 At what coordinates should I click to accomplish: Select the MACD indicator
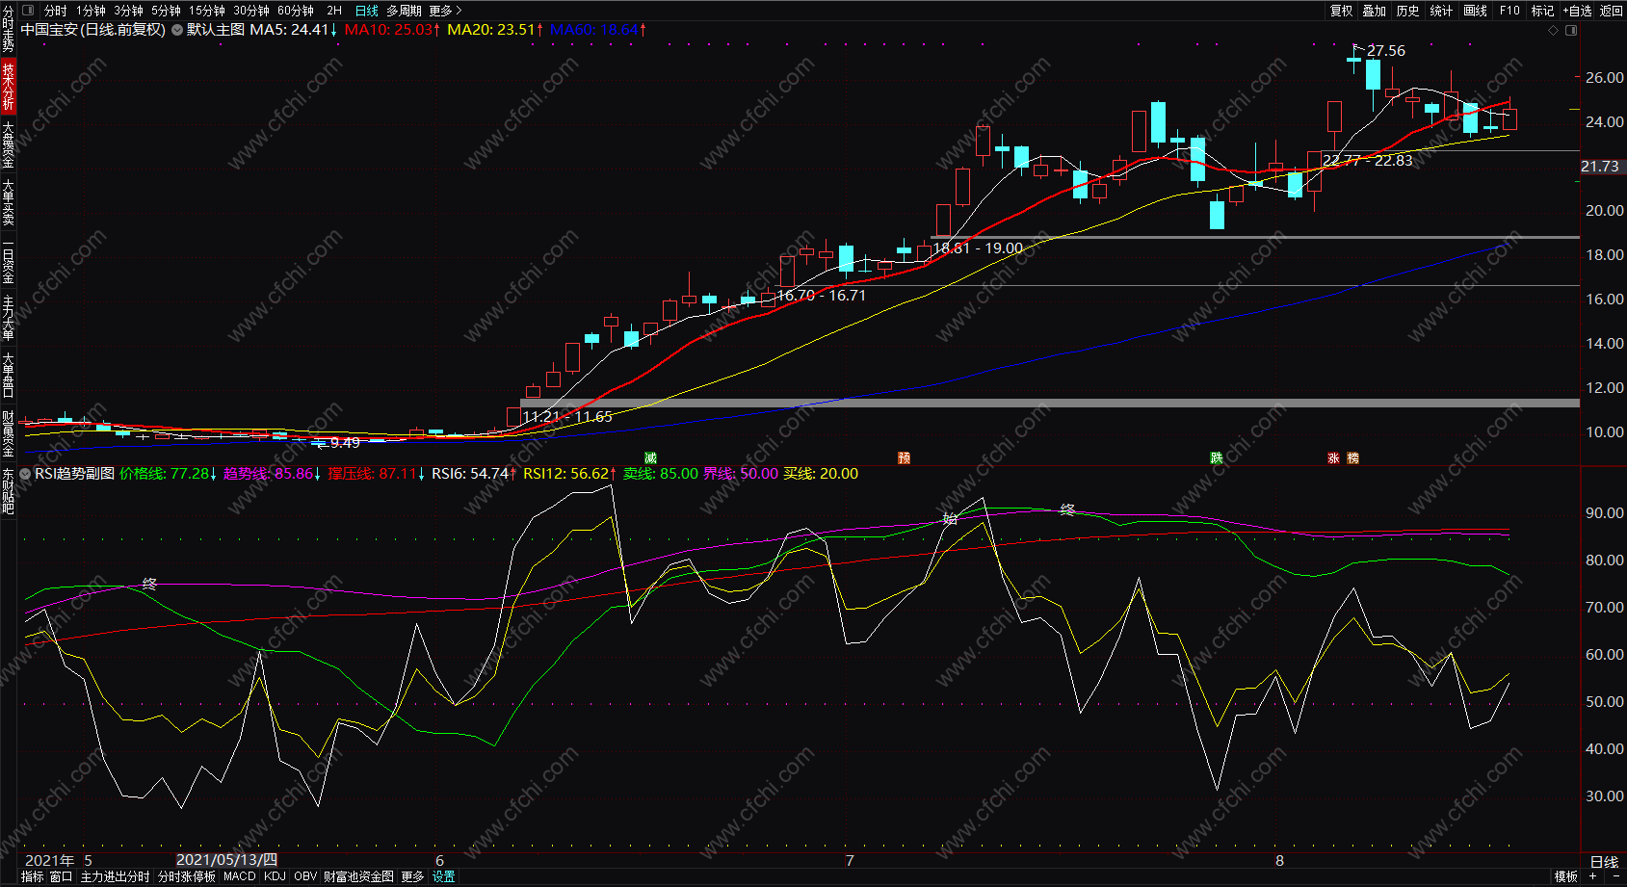(240, 877)
